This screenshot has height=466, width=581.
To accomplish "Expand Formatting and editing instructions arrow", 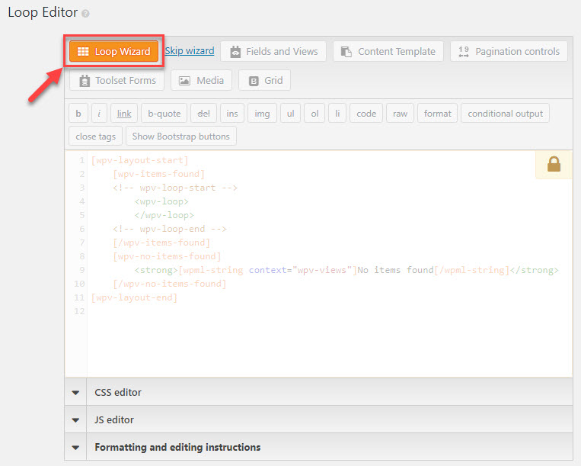I will pos(75,448).
